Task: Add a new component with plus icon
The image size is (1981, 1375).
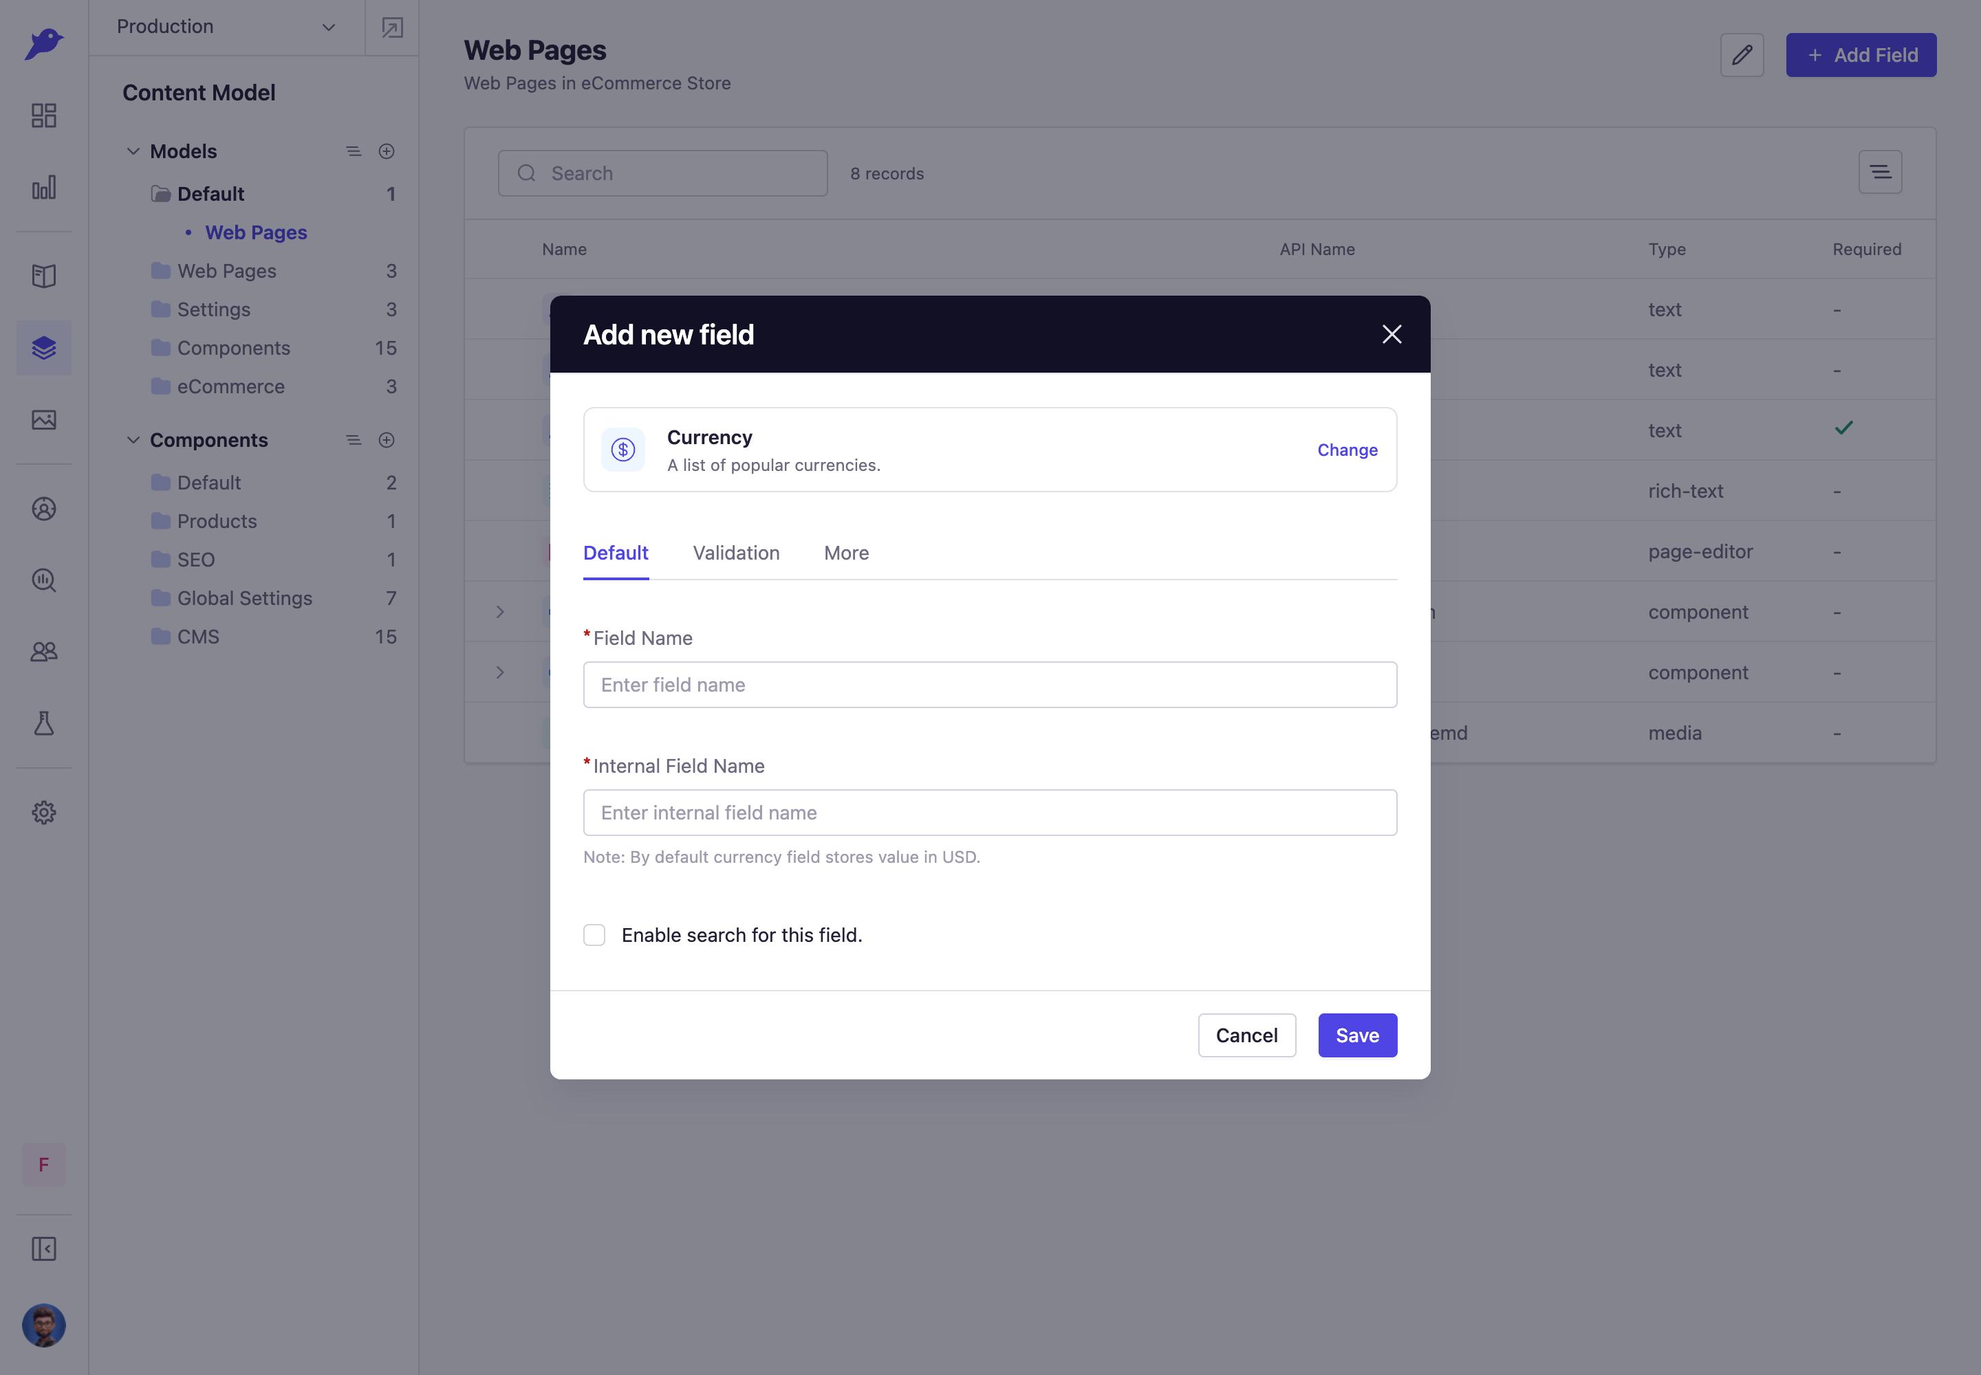Action: [x=386, y=440]
